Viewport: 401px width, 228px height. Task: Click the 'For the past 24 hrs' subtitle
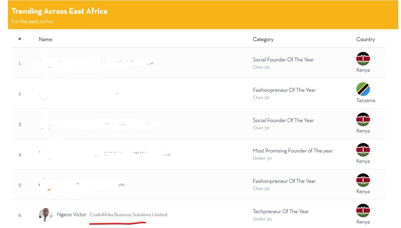pos(32,22)
